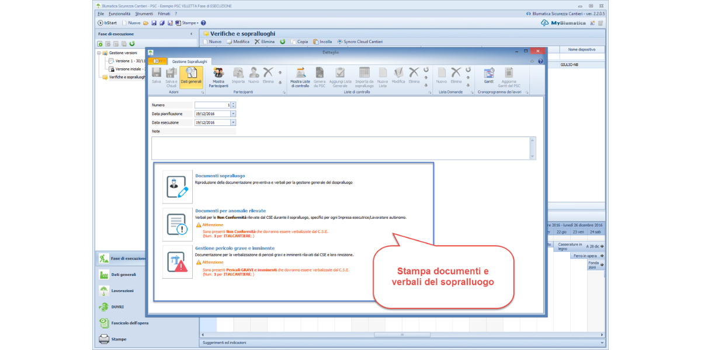Screen dimensions: 701x350
Task: Select the DUVRI section in sidebar
Action: point(117,307)
